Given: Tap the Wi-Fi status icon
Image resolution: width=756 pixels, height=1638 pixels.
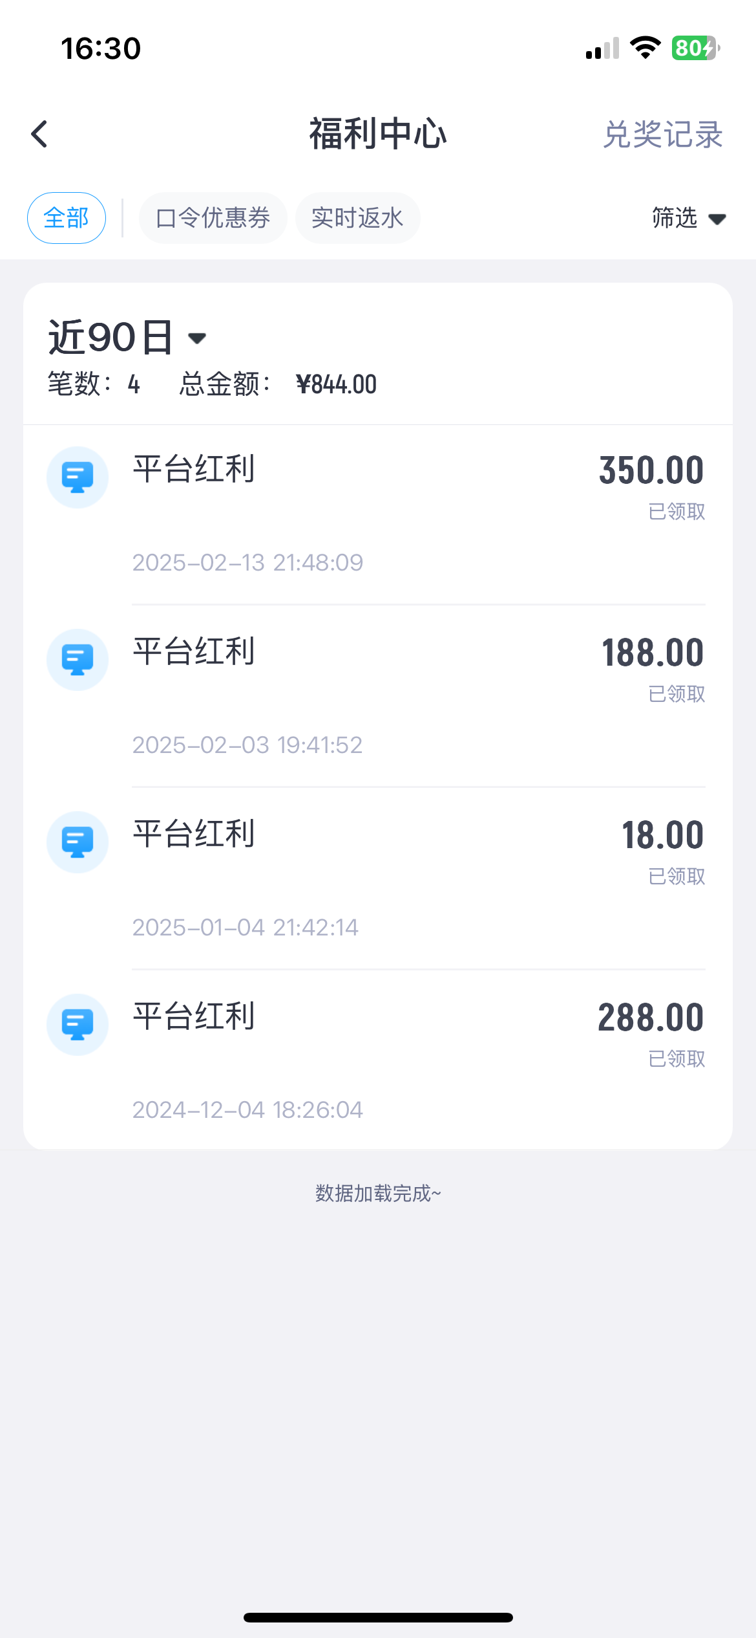Looking at the screenshot, I should point(645,48).
